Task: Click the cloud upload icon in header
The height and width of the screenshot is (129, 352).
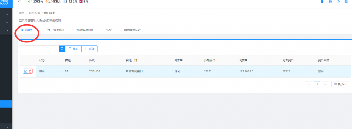Action: tap(344, 2)
